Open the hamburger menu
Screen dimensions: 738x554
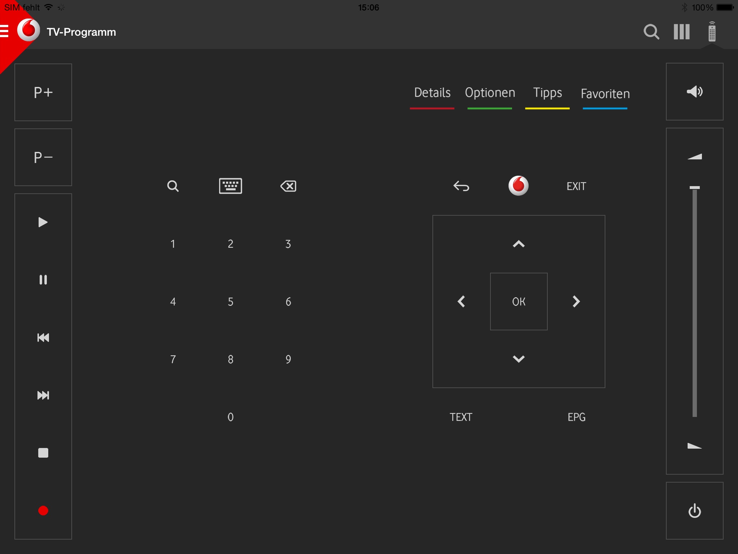click(4, 31)
